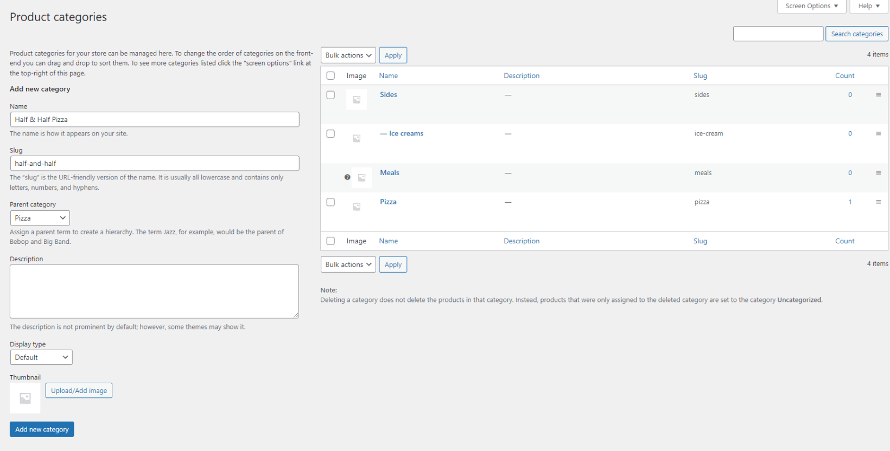
Task: Click the drag handle icon for Pizza row
Action: [878, 202]
